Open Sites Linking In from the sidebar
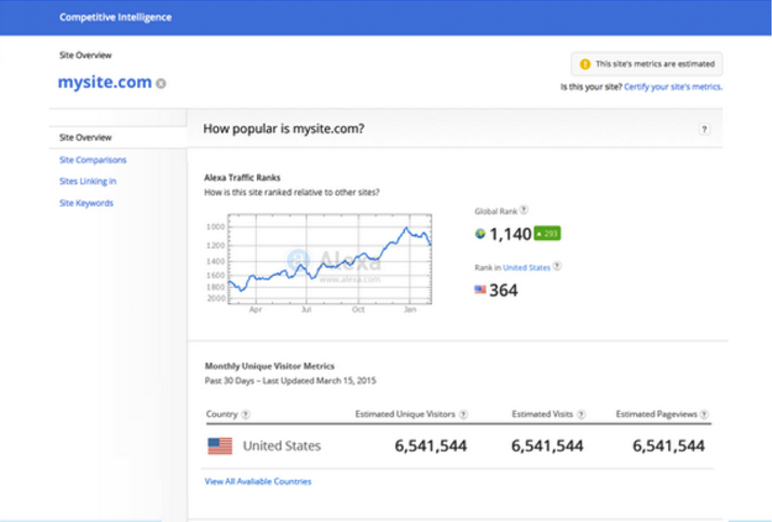Image resolution: width=772 pixels, height=522 pixels. coord(88,181)
